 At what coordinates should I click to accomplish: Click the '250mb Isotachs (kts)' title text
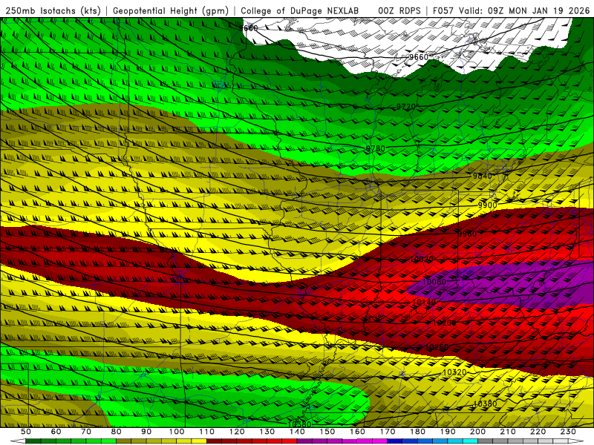[x=53, y=11]
